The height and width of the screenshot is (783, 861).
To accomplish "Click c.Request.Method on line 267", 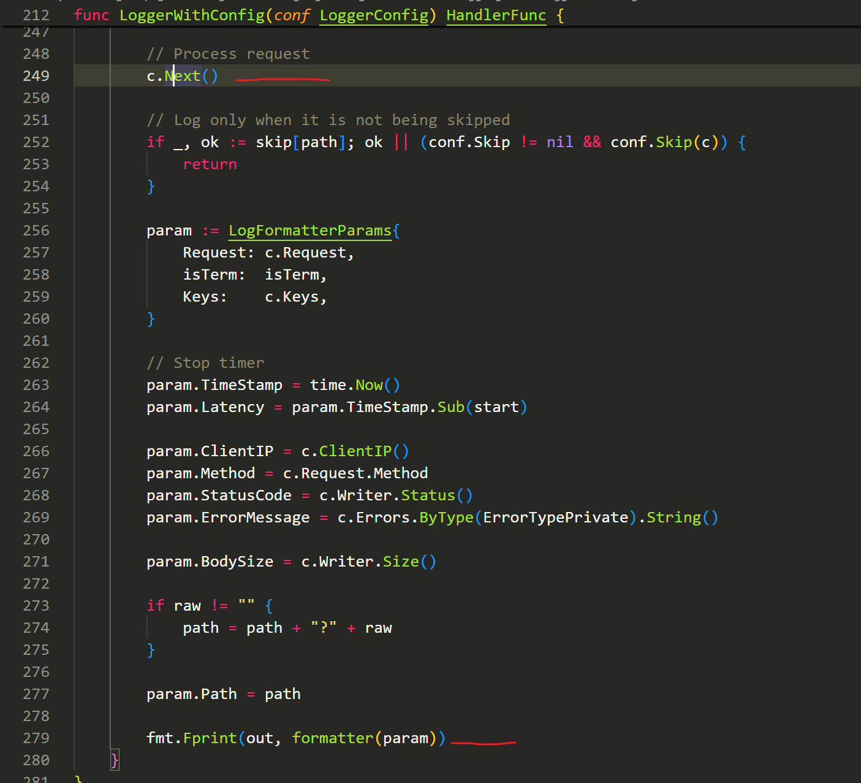I will click(355, 473).
